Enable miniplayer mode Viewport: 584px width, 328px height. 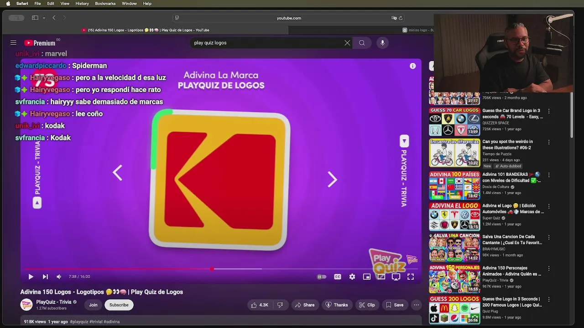click(x=366, y=277)
